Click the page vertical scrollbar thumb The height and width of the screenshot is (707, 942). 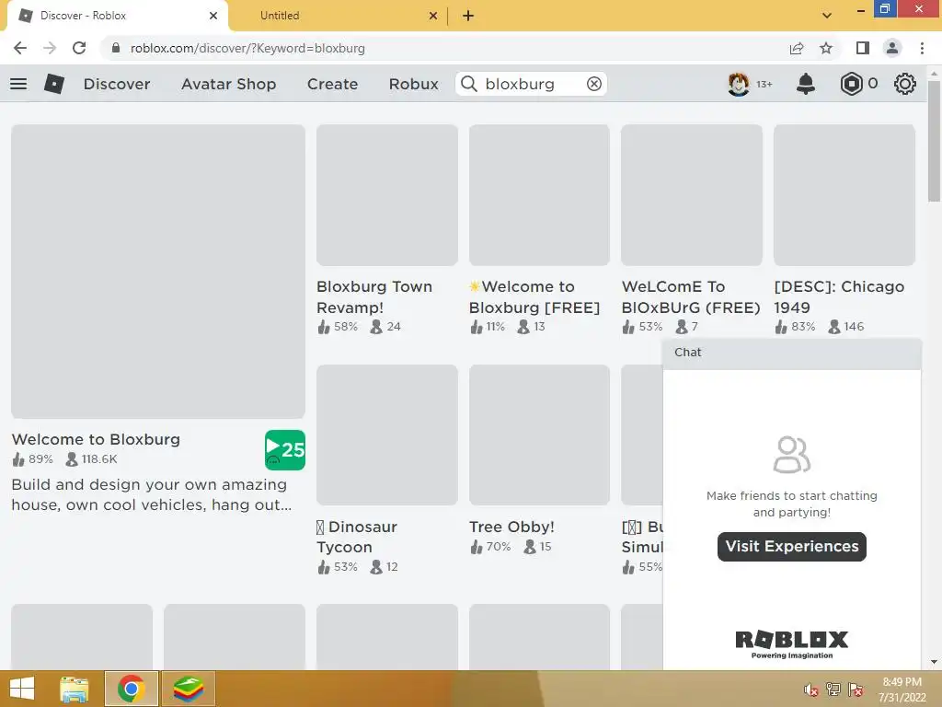tap(934, 141)
